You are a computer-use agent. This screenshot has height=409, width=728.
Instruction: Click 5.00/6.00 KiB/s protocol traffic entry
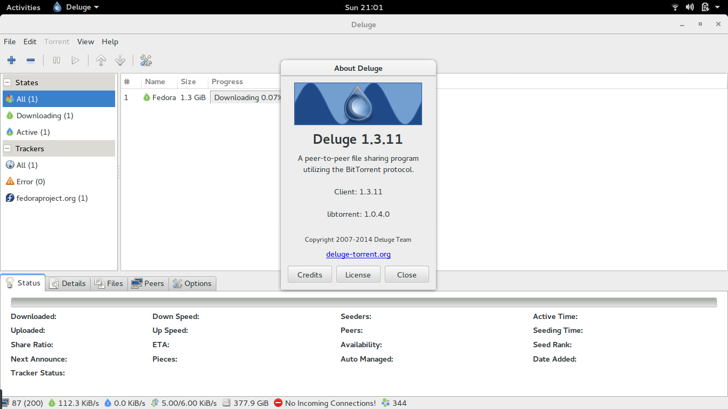pos(184,403)
